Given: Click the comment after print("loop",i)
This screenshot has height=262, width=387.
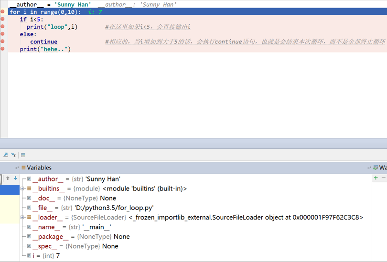Looking at the screenshot, I should [x=148, y=27].
